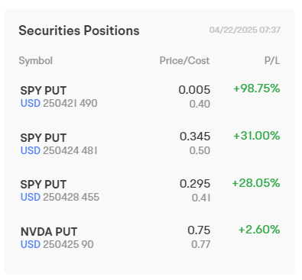The width and height of the screenshot is (302, 280).
Task: Open the SPY PUT 250428 455 position
Action: (x=150, y=191)
